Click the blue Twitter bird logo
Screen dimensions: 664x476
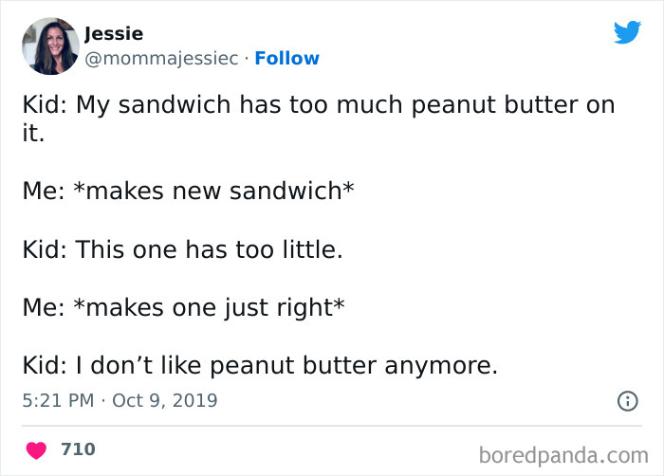click(x=627, y=32)
